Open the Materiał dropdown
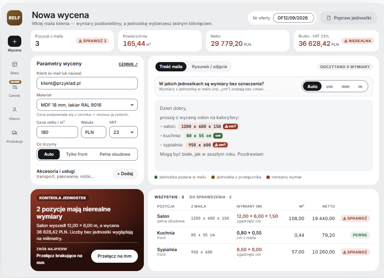The image size is (384, 278). pos(87,105)
